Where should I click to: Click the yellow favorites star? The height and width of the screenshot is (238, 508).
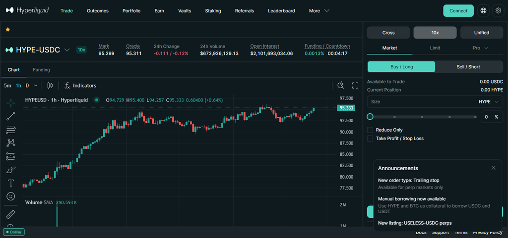click(x=8, y=29)
